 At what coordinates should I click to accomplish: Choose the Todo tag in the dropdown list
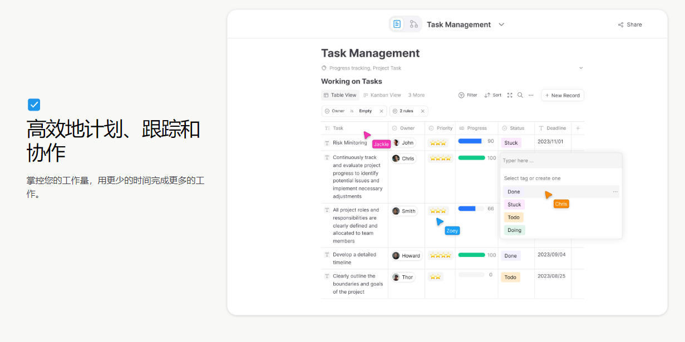point(514,217)
